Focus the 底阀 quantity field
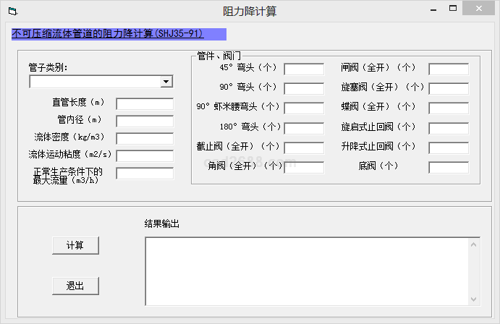Viewport: 500px width, 324px height. tap(449, 167)
